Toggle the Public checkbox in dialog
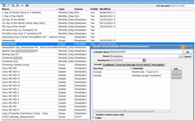Image resolution: width=195 pixels, height=121 pixels. (x=93, y=117)
